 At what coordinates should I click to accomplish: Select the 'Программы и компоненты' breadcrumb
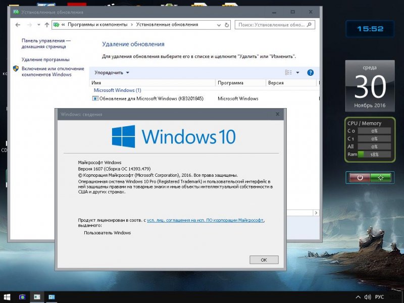point(97,24)
